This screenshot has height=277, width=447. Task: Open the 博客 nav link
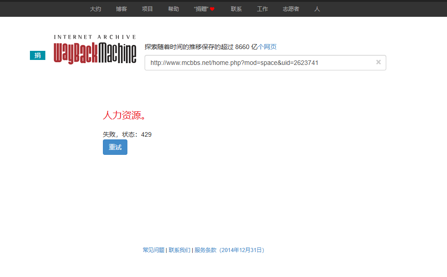[121, 9]
